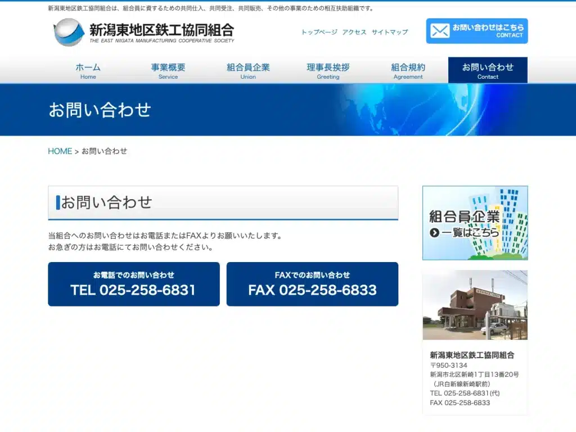Select the お問い合わせ Contact menu item
Screen dimensions: 576x432
[x=488, y=70]
